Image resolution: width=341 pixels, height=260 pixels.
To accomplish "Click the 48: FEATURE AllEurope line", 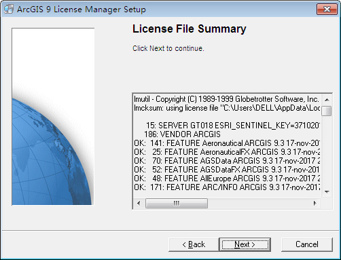I will tap(227, 179).
